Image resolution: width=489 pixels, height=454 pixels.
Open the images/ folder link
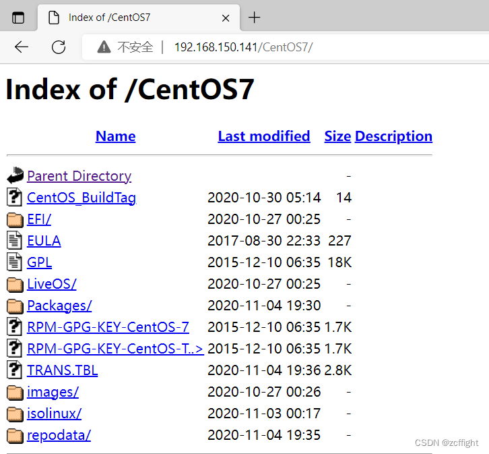[x=53, y=392]
